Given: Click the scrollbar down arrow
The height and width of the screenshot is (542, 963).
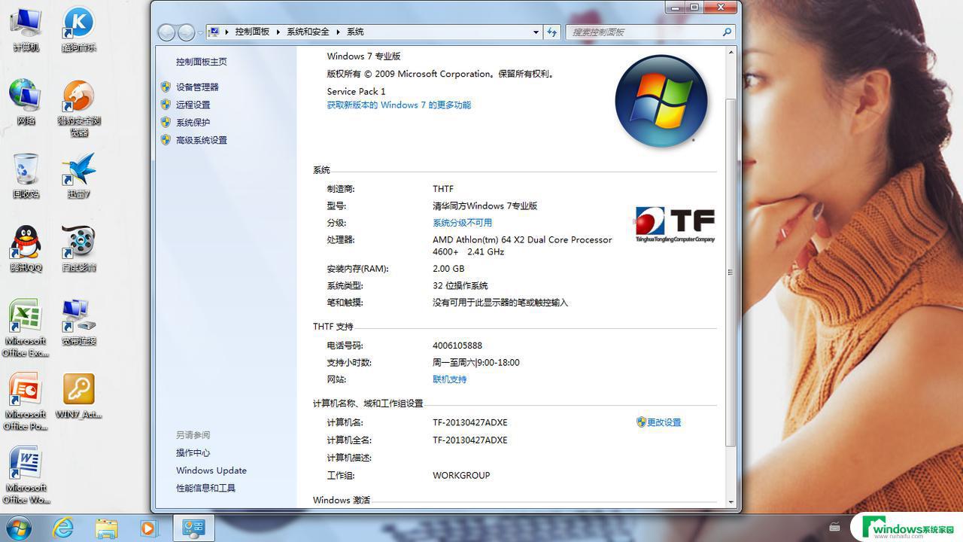Looking at the screenshot, I should pyautogui.click(x=731, y=502).
